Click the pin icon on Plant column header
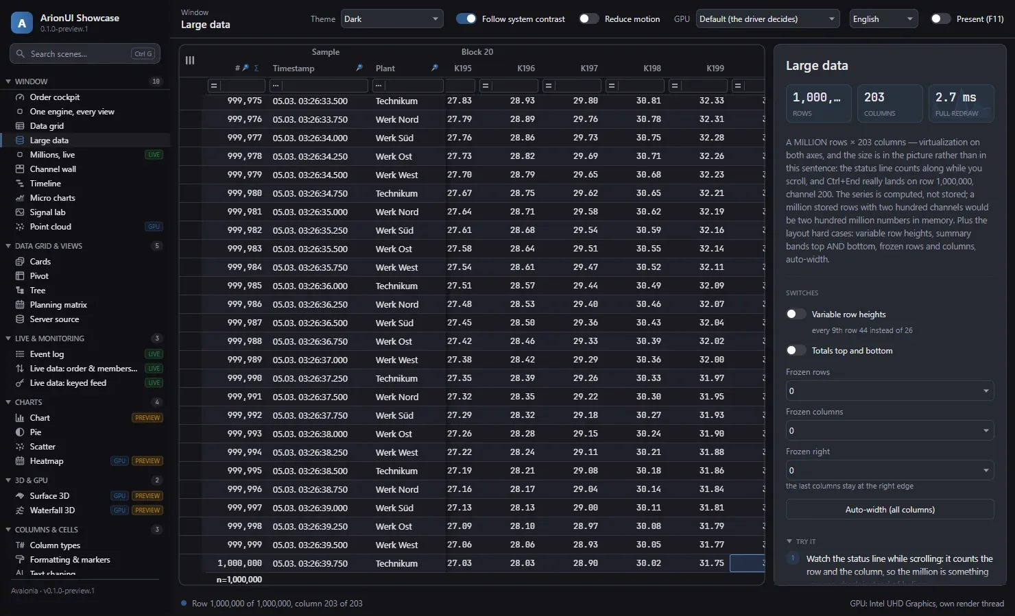This screenshot has width=1015, height=616. tap(434, 68)
